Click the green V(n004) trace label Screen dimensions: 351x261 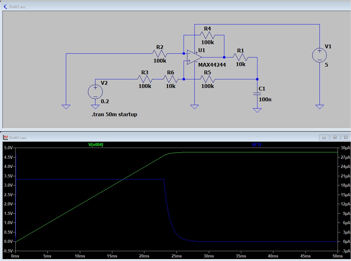(x=95, y=145)
